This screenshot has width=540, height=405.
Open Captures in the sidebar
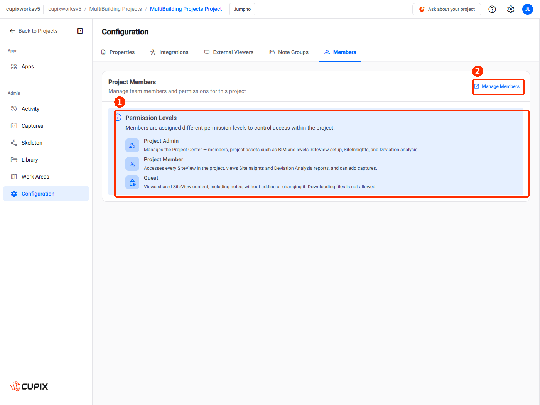[x=46, y=126]
